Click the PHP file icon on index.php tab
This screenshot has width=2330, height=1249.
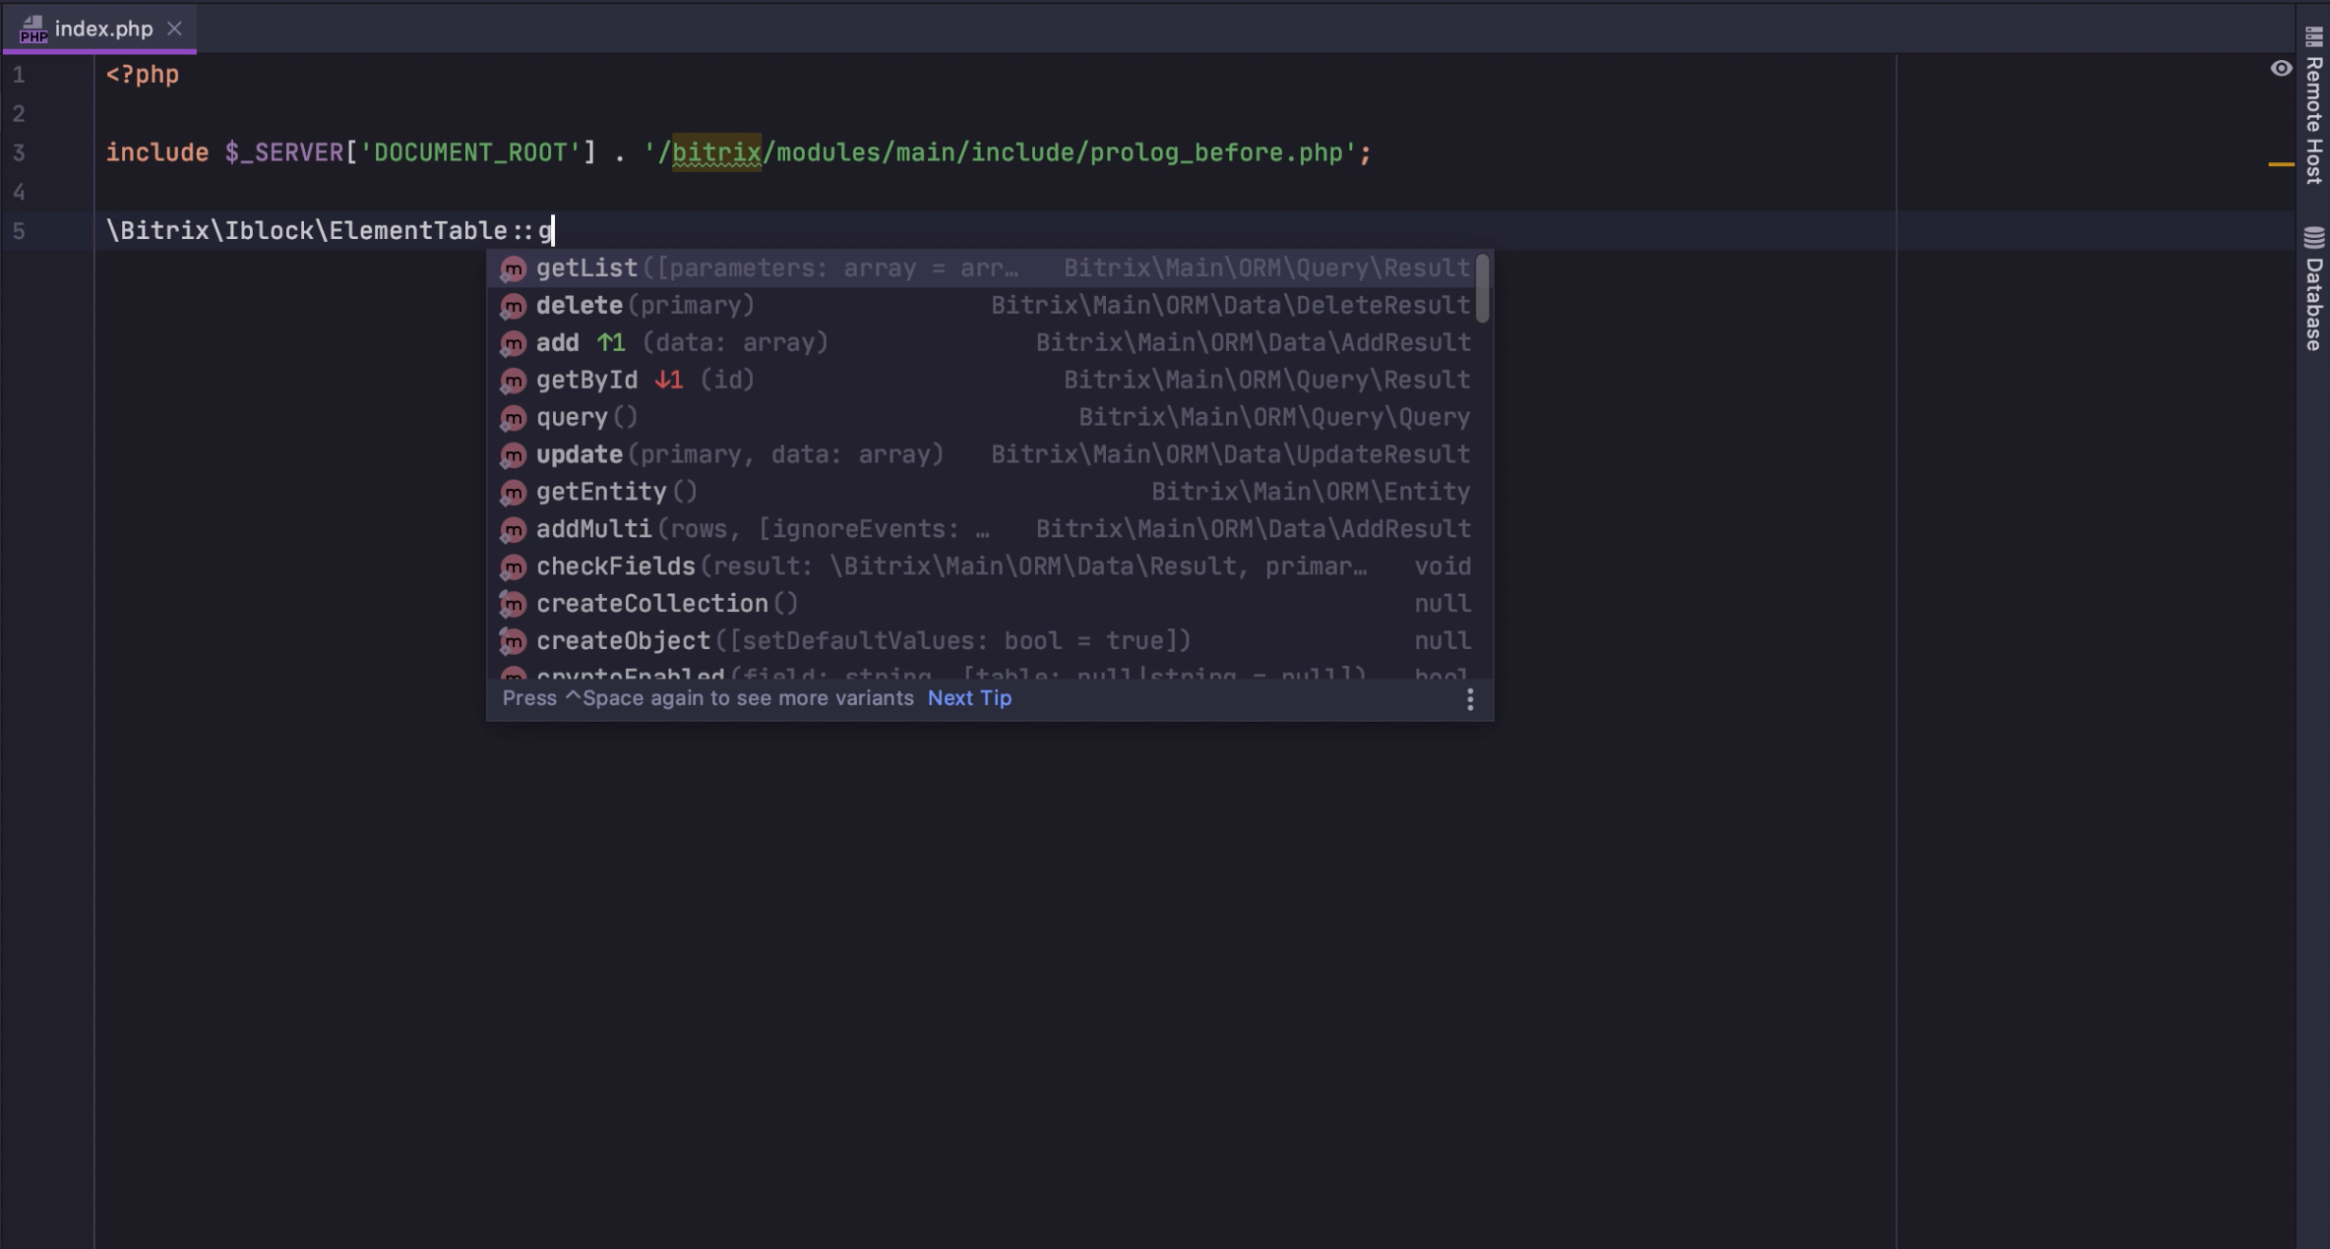(32, 30)
